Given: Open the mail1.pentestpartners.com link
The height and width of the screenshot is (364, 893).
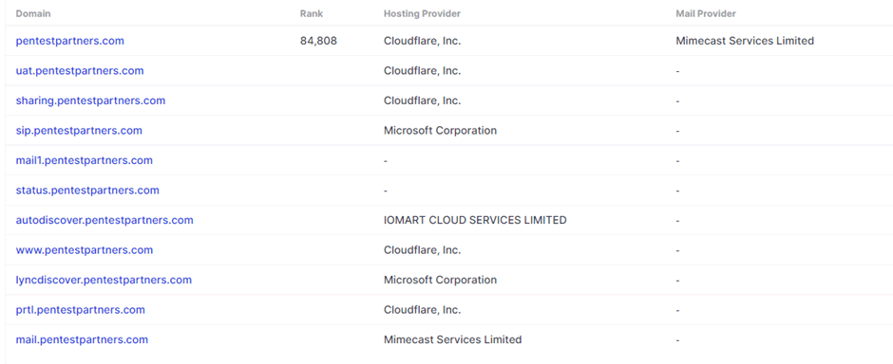Looking at the screenshot, I should (85, 161).
